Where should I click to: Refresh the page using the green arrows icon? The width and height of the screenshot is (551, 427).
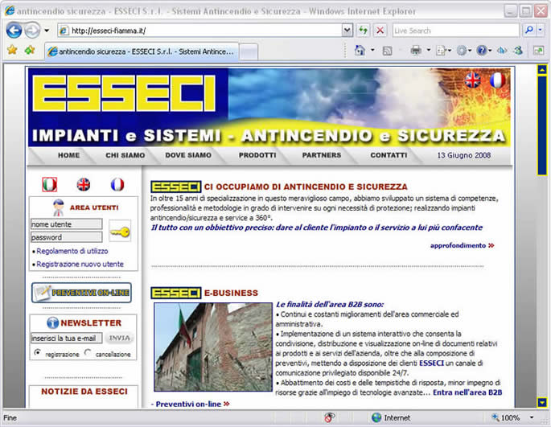click(x=364, y=31)
